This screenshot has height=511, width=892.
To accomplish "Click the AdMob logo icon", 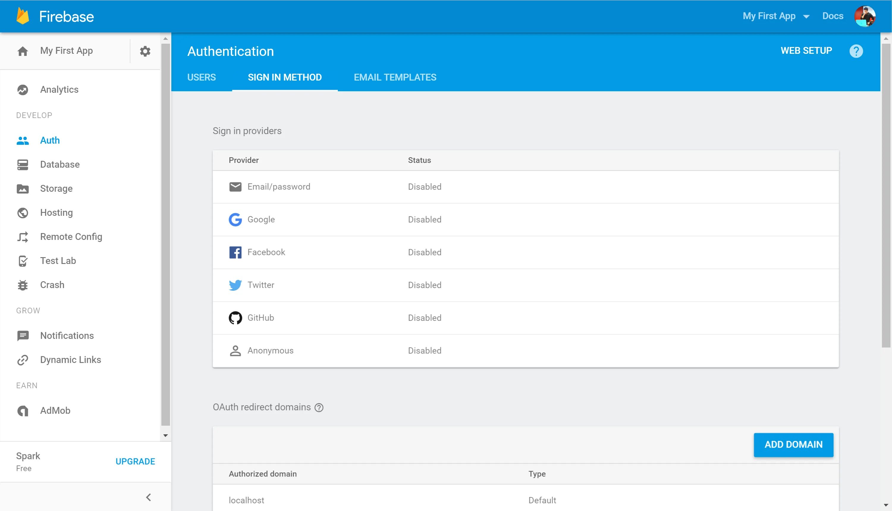I will click(23, 411).
